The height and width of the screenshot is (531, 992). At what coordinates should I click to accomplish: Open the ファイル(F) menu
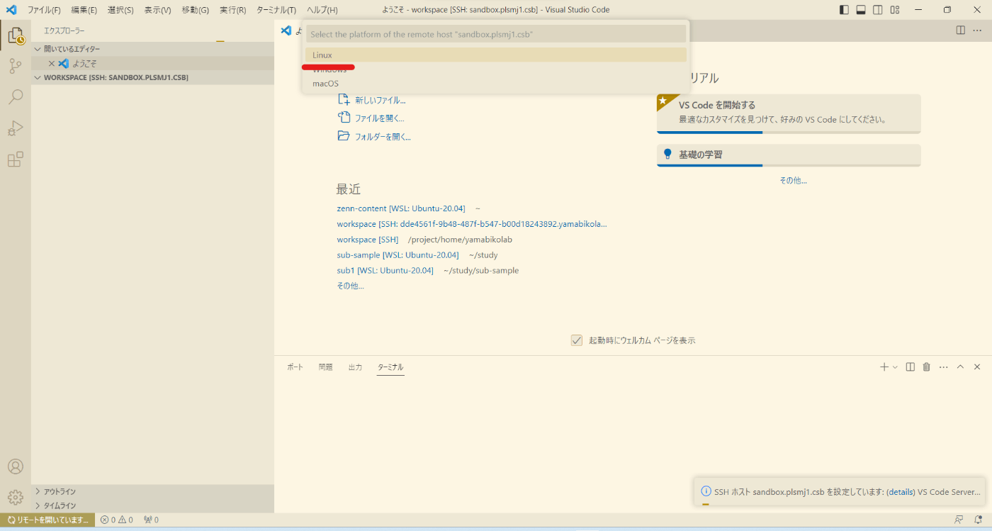click(x=44, y=10)
